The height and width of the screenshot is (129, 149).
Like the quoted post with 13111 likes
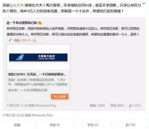click(135, 105)
